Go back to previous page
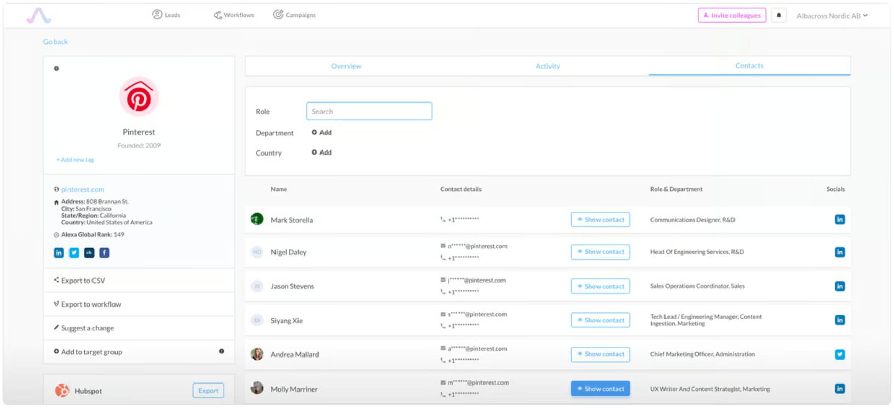The image size is (894, 408). [x=55, y=42]
